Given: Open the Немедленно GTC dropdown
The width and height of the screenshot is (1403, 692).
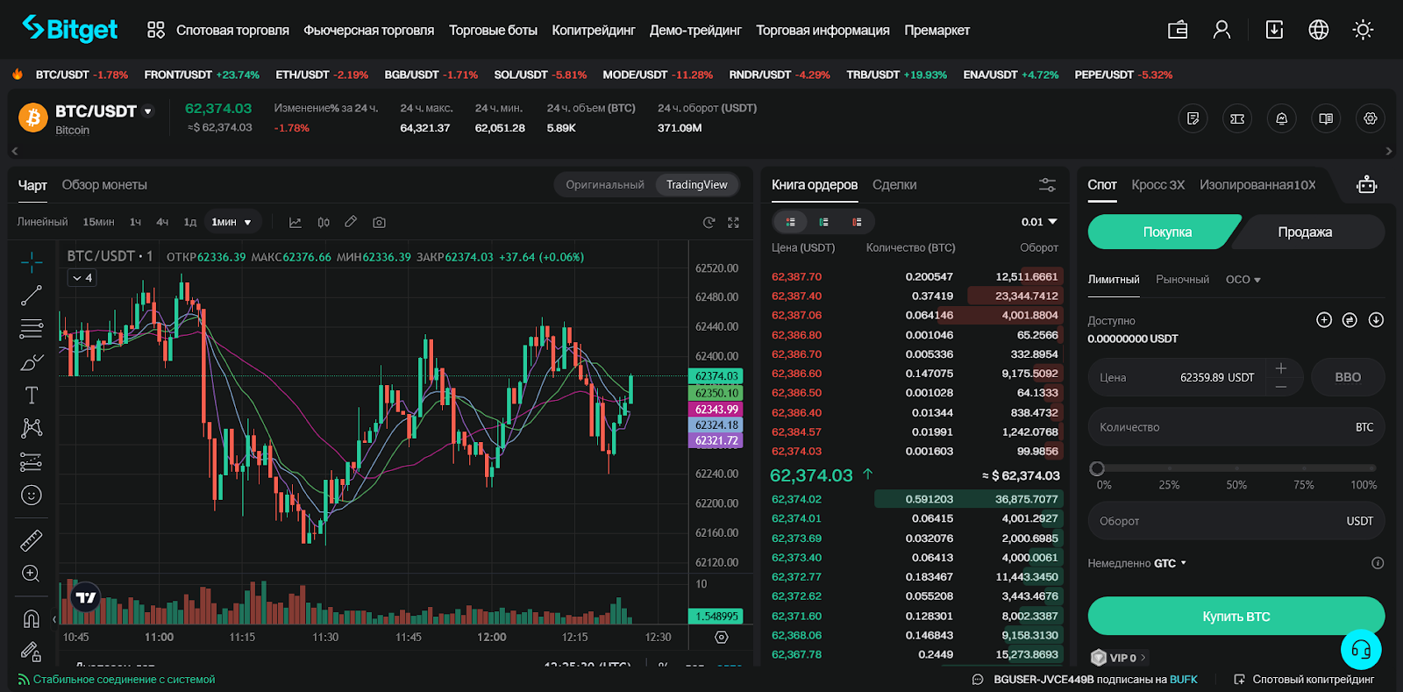Looking at the screenshot, I should point(1136,563).
